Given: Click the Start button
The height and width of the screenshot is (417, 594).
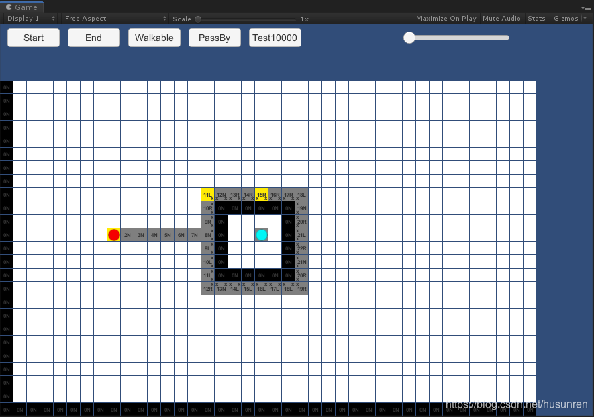Looking at the screenshot, I should [34, 38].
